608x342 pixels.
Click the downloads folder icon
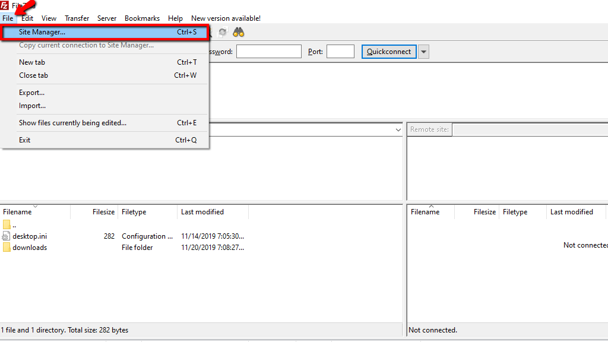[6, 248]
